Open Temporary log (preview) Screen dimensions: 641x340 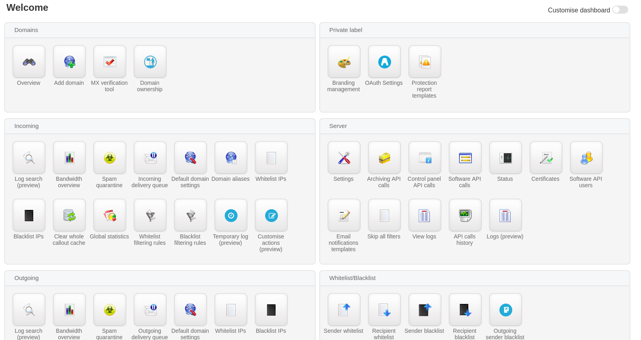tap(231, 215)
